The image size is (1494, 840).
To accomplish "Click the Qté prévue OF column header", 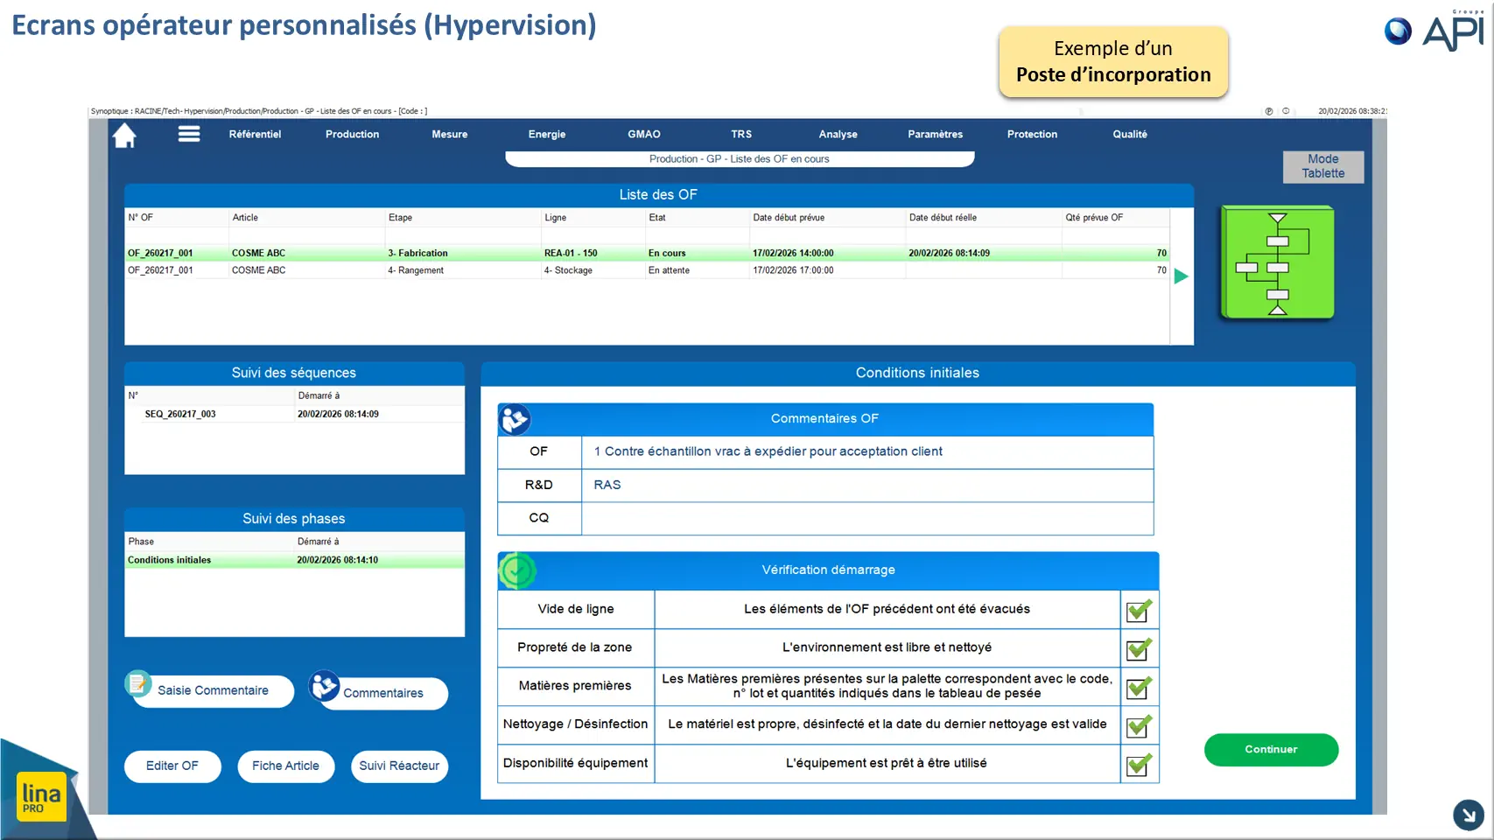I will point(1115,218).
